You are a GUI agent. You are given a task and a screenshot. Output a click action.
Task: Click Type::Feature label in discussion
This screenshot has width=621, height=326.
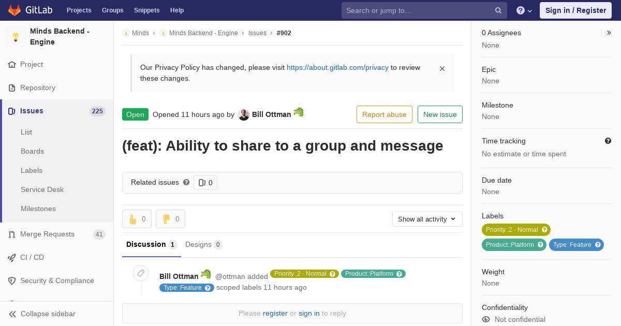[187, 288]
